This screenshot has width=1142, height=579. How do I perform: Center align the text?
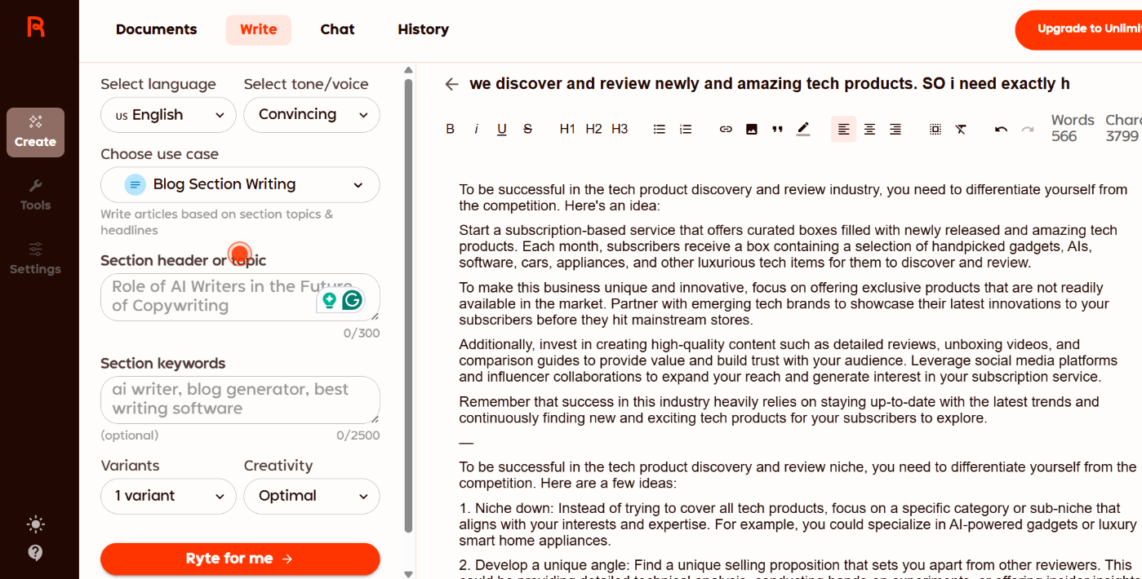click(869, 129)
